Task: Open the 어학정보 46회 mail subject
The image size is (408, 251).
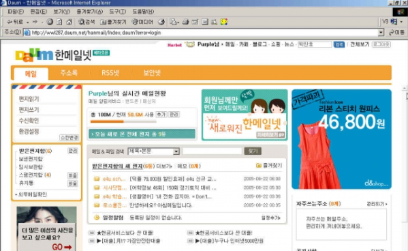Action: pyautogui.click(x=173, y=188)
